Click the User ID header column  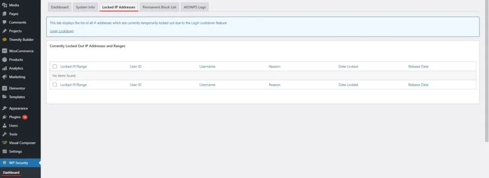[x=136, y=67]
